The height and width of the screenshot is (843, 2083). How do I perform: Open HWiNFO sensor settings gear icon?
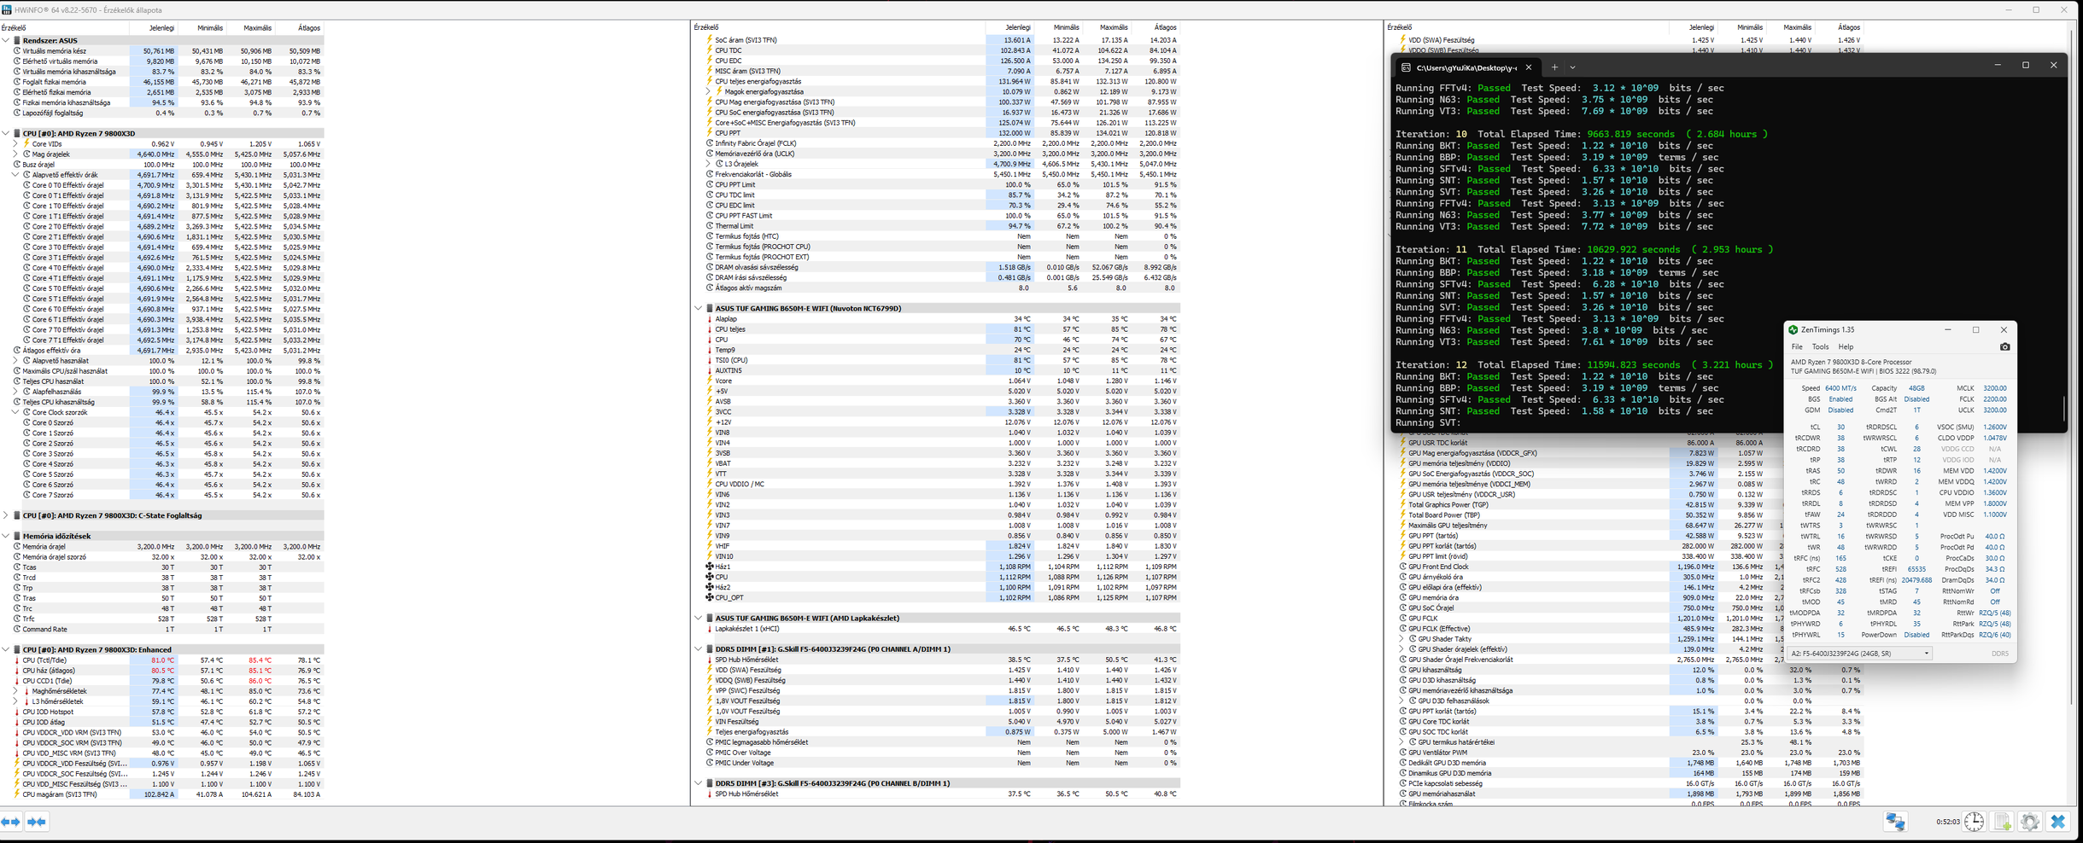[2030, 822]
